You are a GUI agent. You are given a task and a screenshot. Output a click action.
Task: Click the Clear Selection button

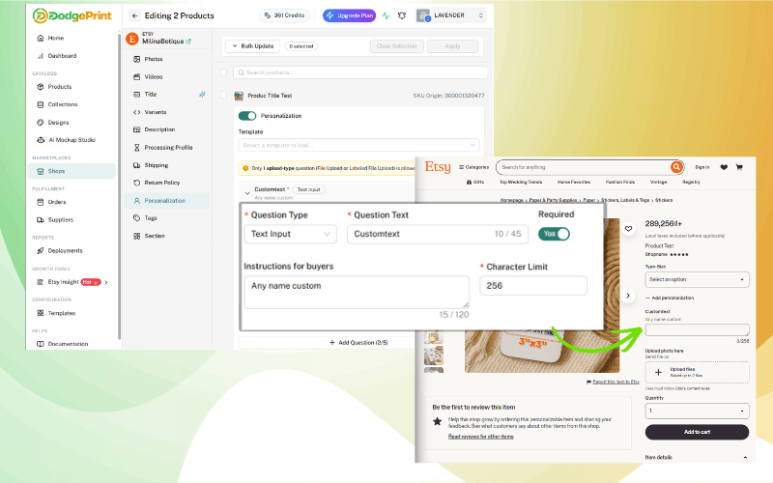[397, 46]
